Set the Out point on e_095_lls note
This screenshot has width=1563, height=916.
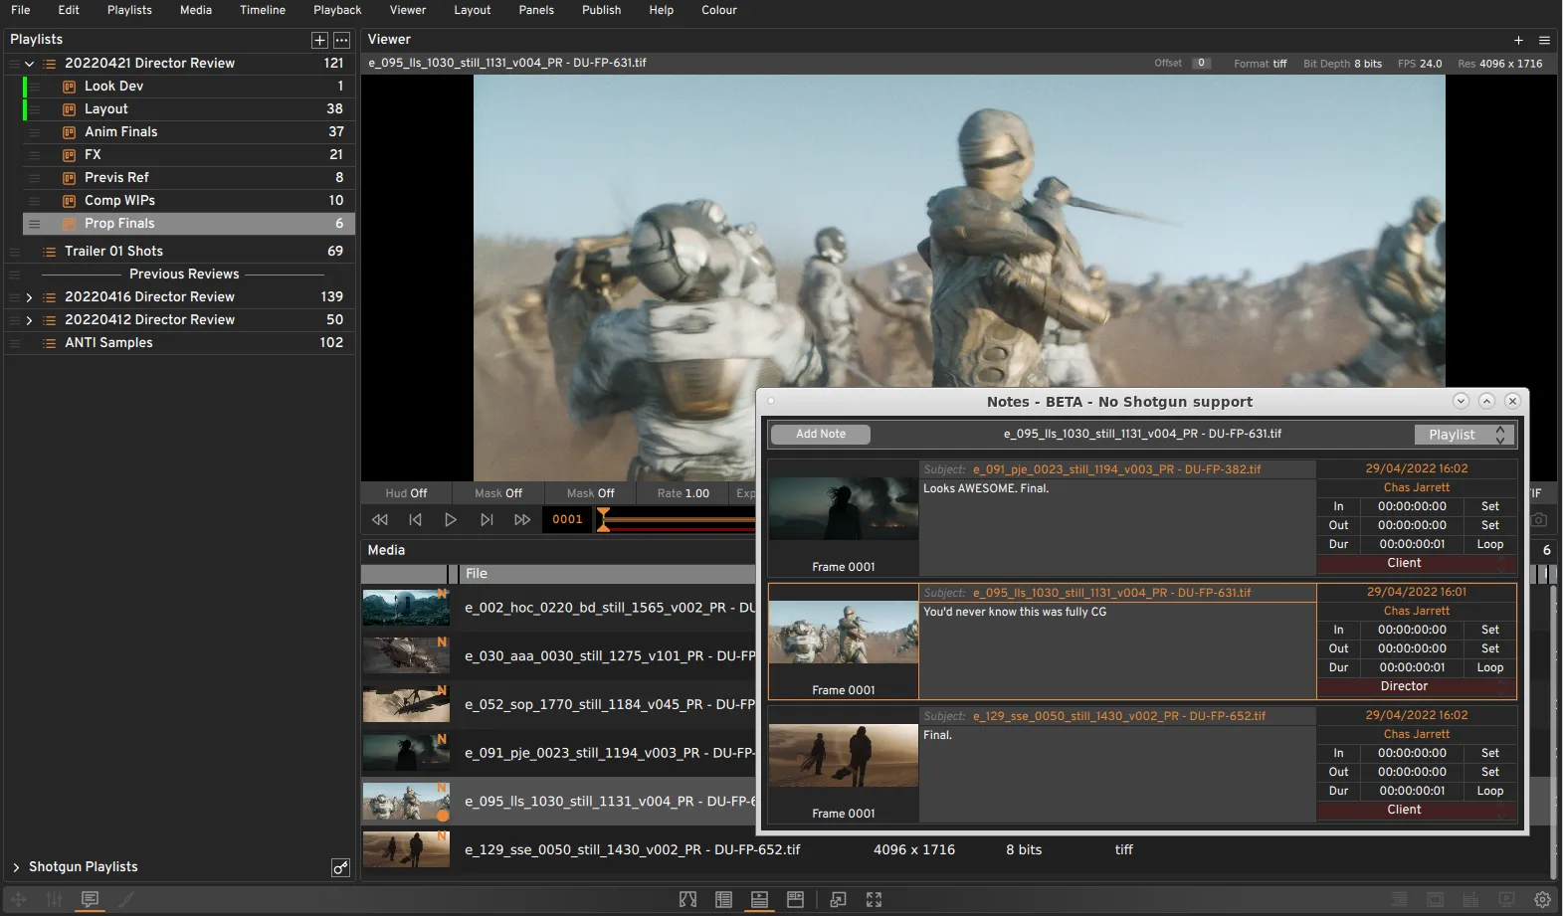point(1489,648)
